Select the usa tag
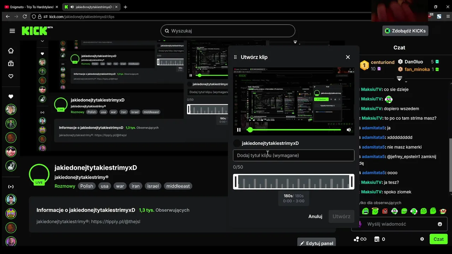This screenshot has height=254, width=452. 105,186
